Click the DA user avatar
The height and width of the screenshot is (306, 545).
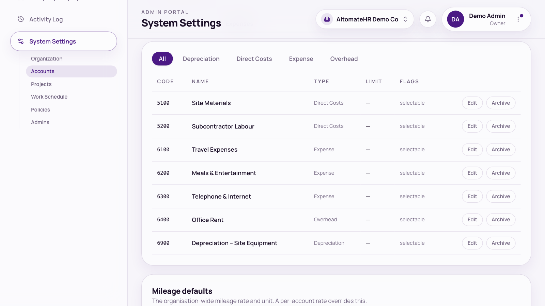pyautogui.click(x=455, y=19)
